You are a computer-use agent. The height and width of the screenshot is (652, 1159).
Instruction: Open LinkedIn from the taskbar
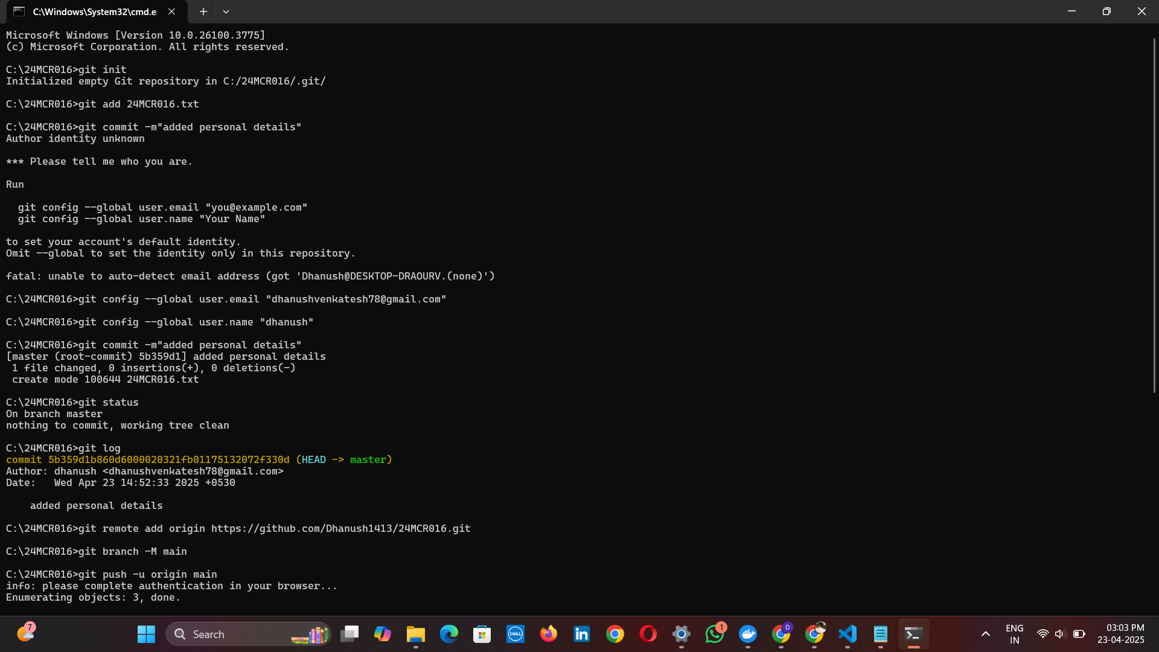(x=582, y=634)
